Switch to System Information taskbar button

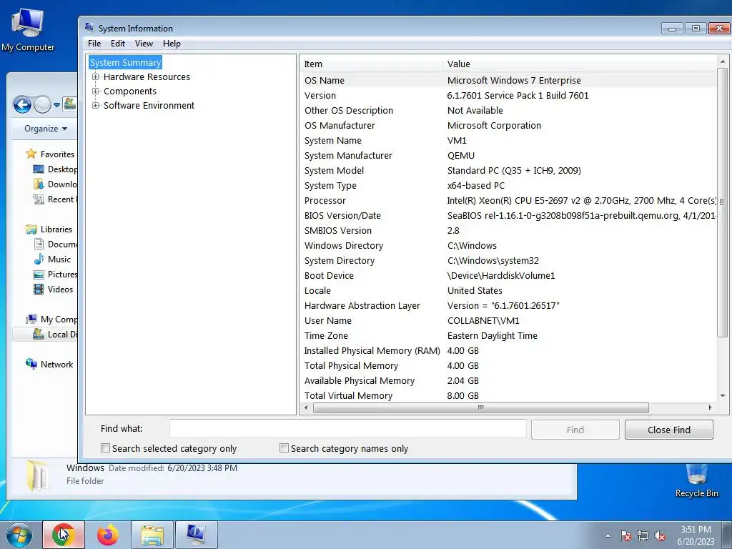point(197,535)
